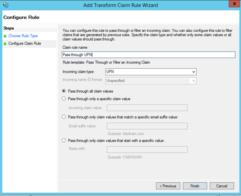Viewport: 241px width, 196px height.
Task: Click the Starts with text field
Action: 147,150
